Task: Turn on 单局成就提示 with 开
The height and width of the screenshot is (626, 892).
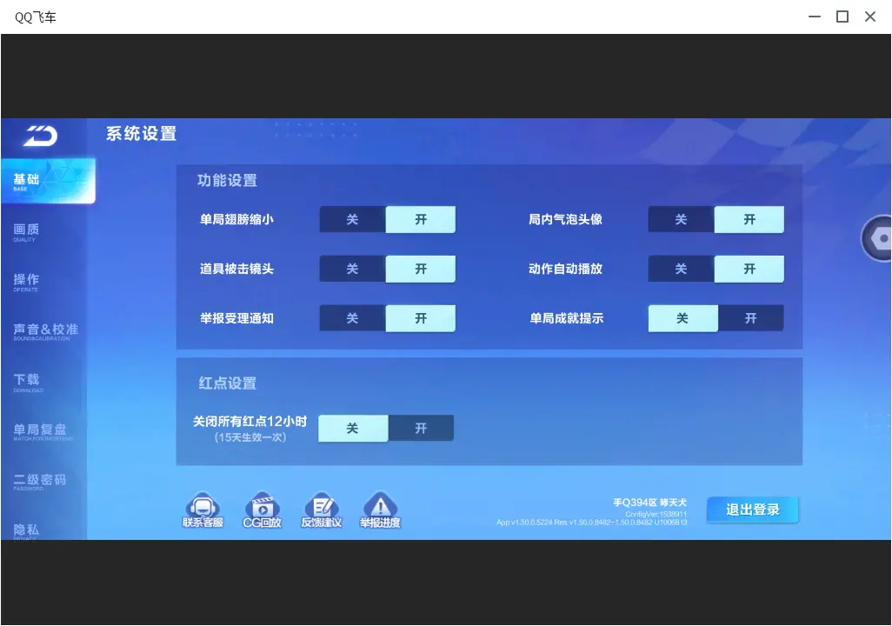Action: [x=751, y=318]
